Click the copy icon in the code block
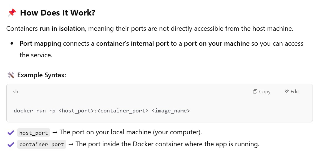Screen dimensions: 317x167 point(255,92)
